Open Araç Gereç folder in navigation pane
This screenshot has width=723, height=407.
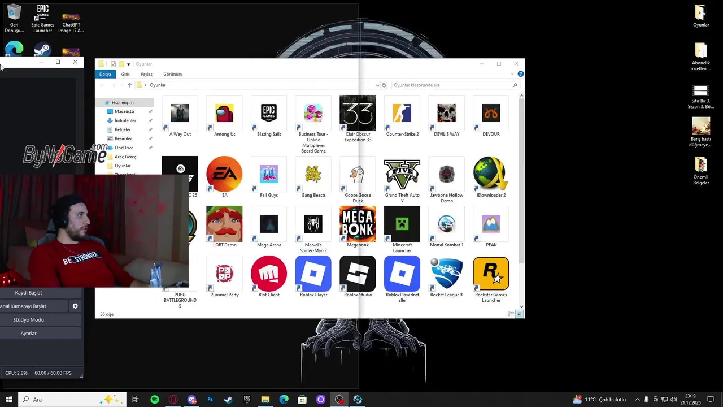point(124,157)
